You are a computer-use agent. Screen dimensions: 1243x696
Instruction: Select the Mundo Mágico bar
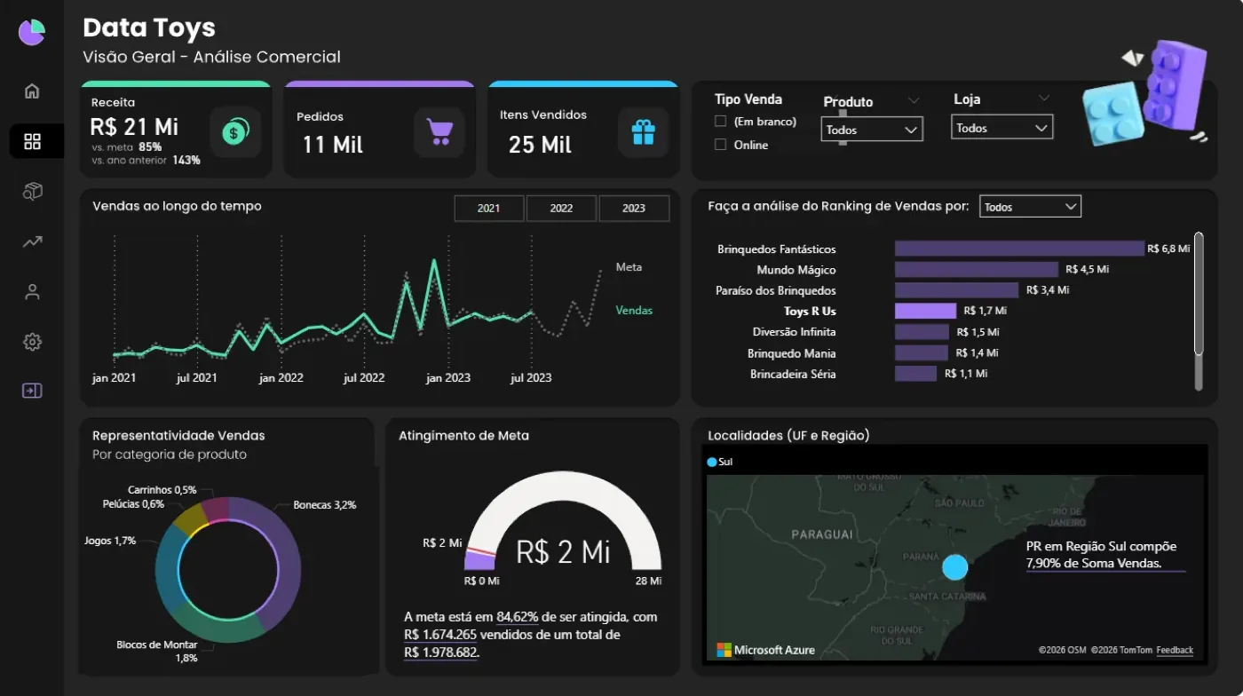point(977,269)
